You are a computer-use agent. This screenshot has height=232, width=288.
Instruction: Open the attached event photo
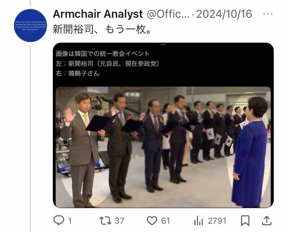[163, 147]
